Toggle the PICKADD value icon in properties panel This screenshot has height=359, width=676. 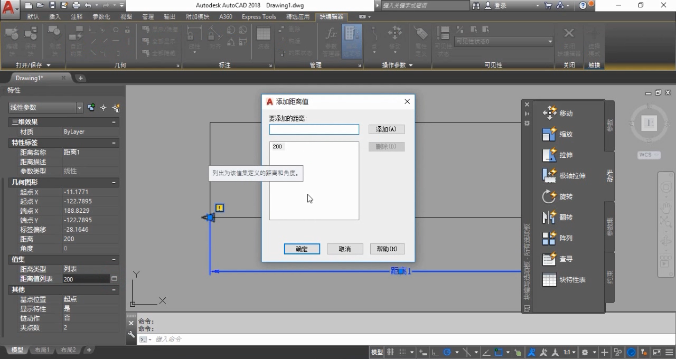(91, 108)
